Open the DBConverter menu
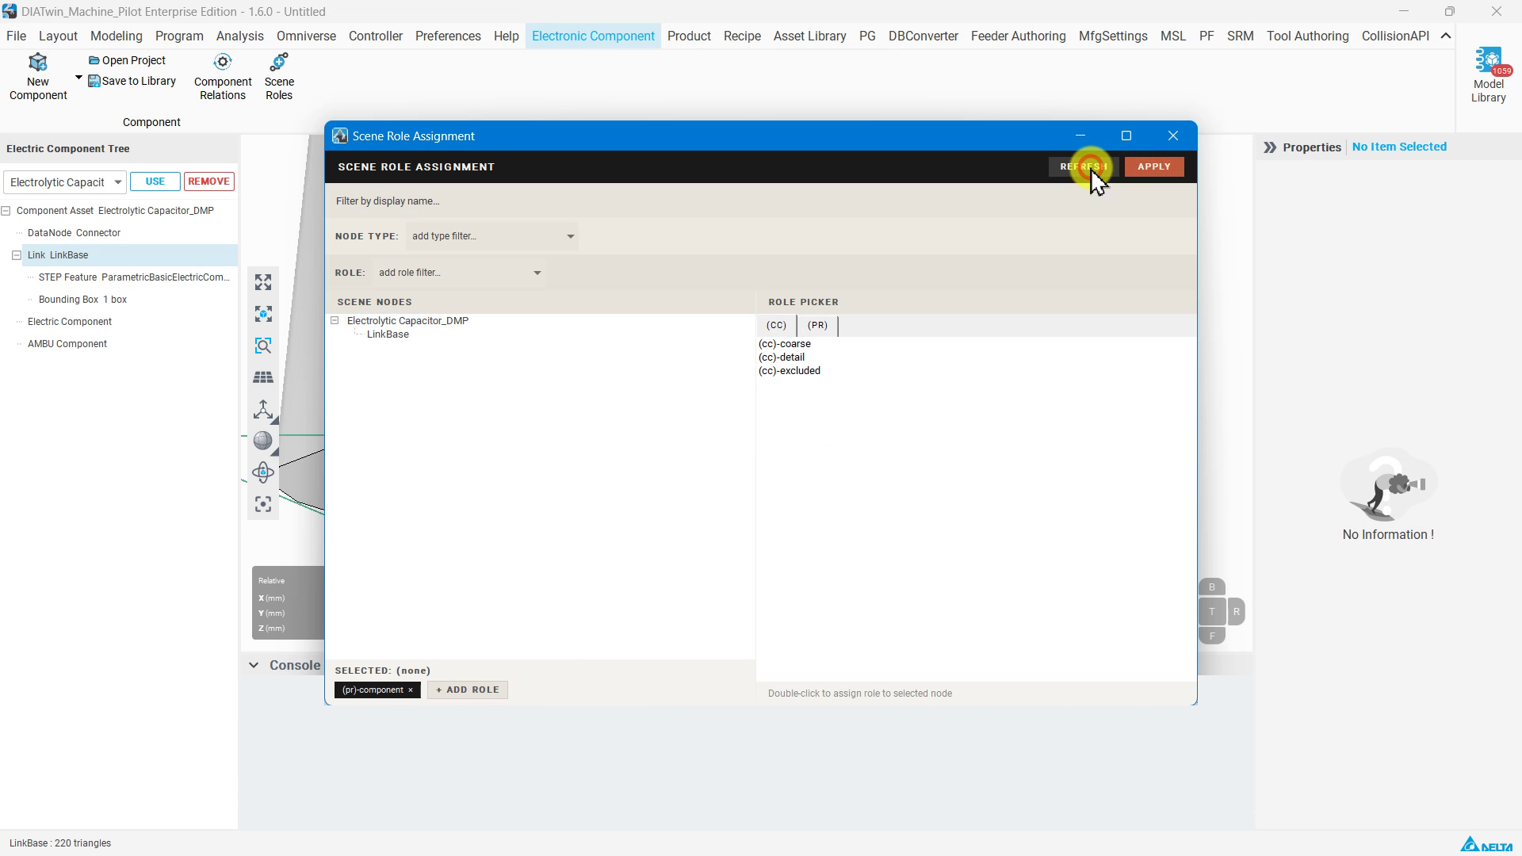 (x=923, y=36)
